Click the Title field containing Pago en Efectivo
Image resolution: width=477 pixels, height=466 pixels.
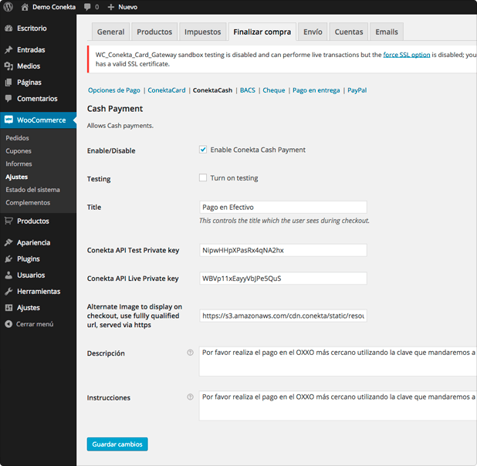pyautogui.click(x=283, y=207)
